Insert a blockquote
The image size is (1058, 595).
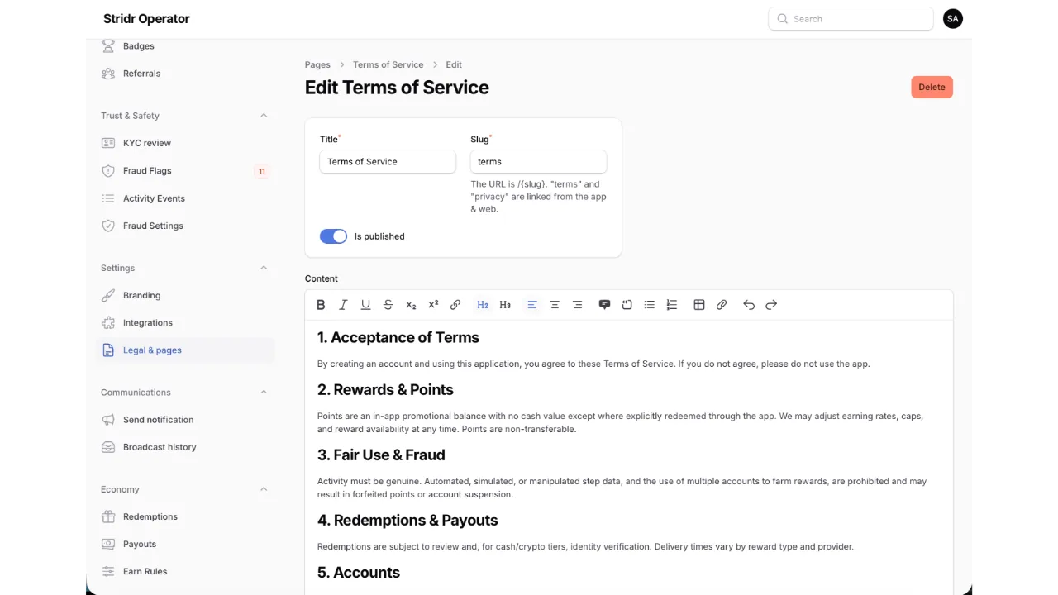click(x=604, y=305)
